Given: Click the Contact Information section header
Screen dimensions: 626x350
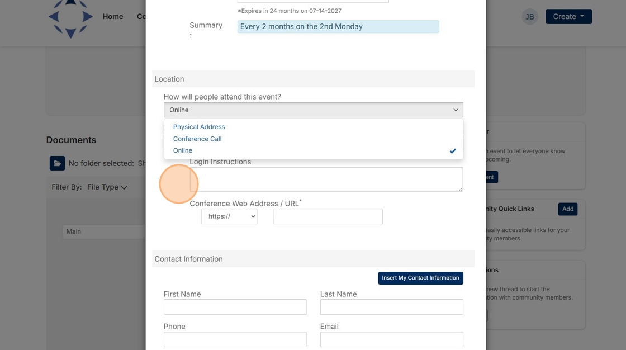Looking at the screenshot, I should 314,259.
